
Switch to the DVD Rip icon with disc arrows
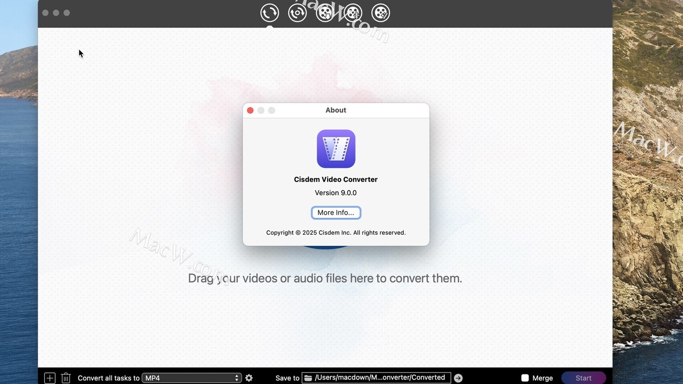point(297,13)
